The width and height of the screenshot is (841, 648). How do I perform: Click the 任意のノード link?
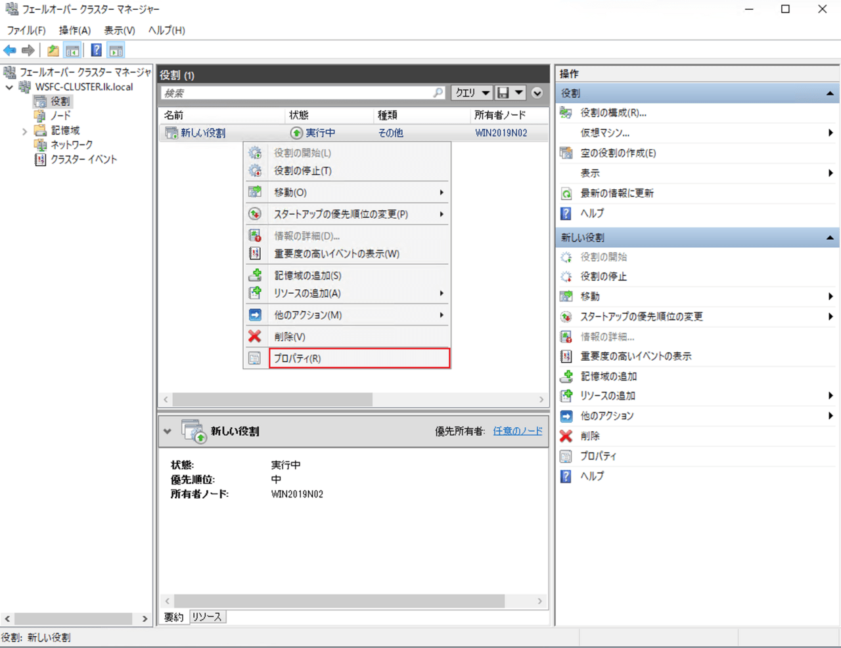coord(518,431)
